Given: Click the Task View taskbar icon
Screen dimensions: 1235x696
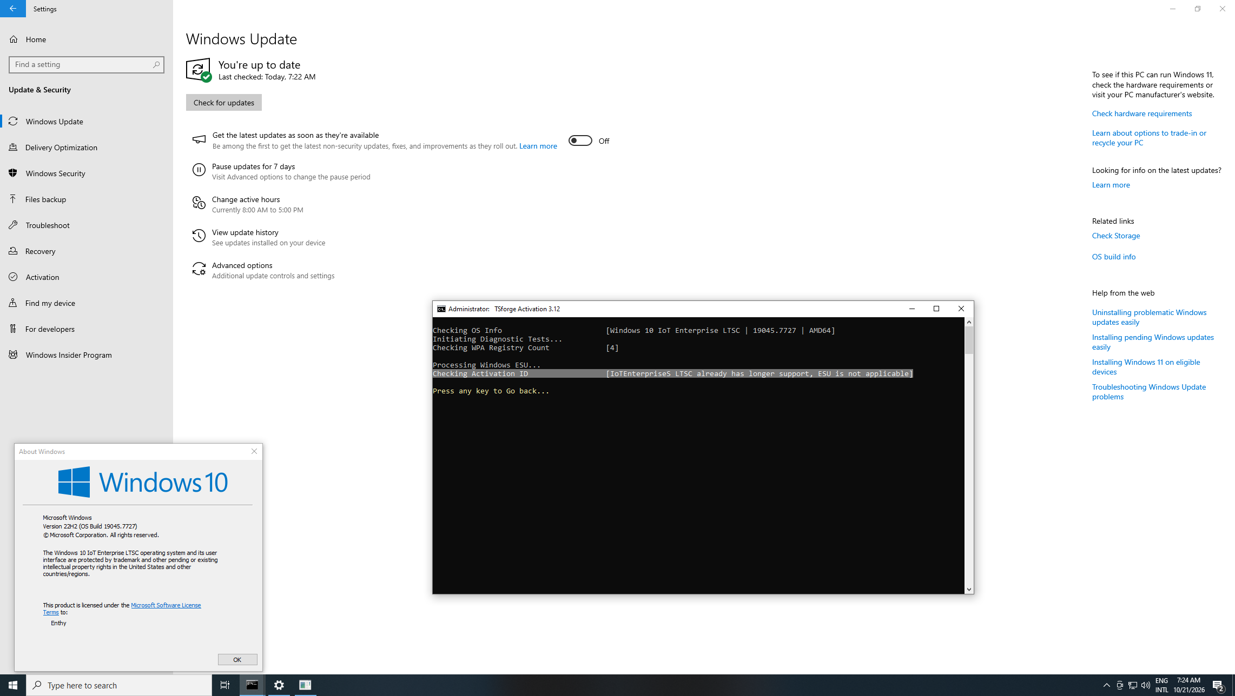Looking at the screenshot, I should (x=225, y=685).
